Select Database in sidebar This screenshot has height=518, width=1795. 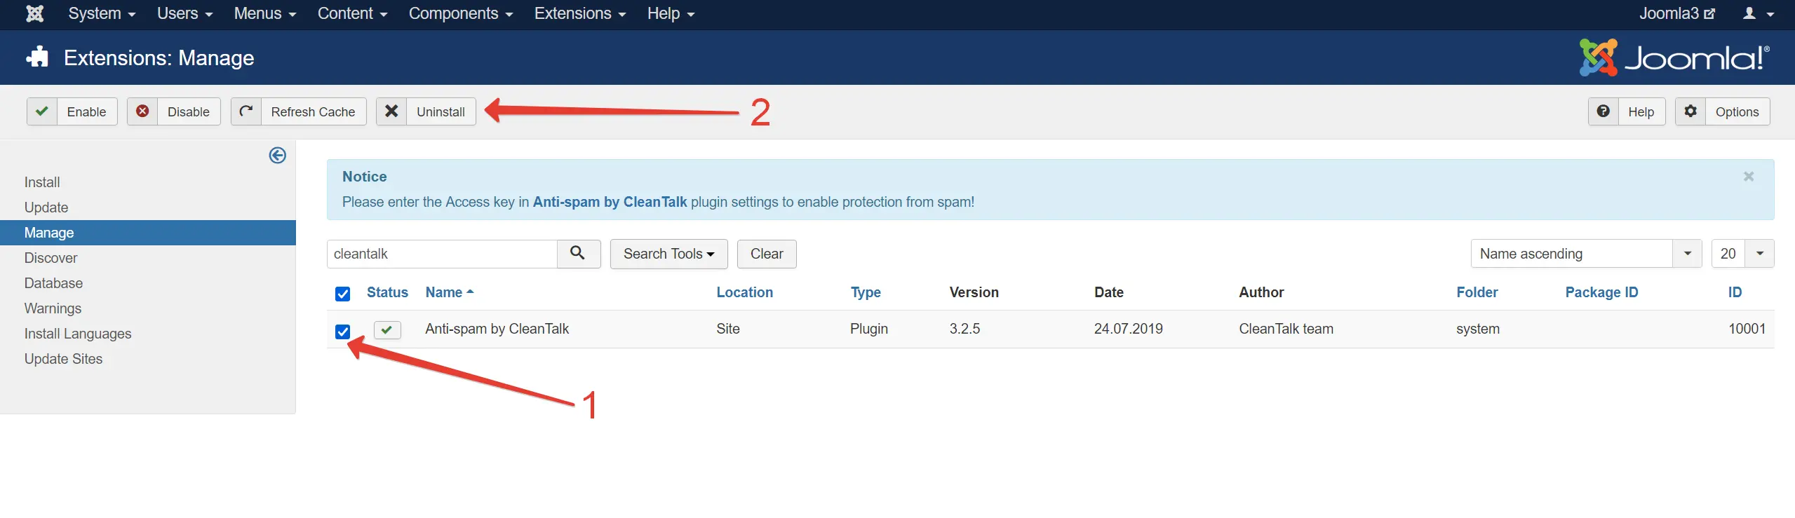pos(53,283)
